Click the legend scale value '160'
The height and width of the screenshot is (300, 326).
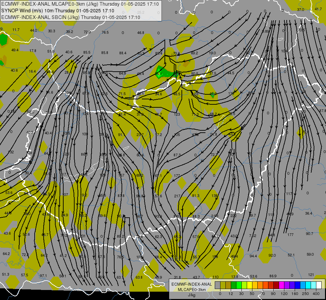[x=295, y=294]
